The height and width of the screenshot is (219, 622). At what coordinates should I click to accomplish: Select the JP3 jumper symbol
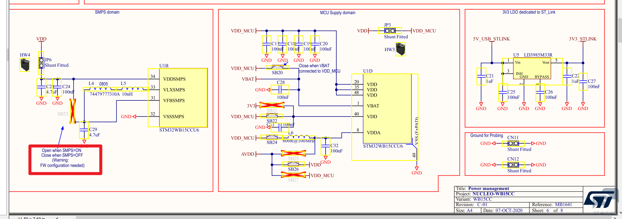[390, 31]
